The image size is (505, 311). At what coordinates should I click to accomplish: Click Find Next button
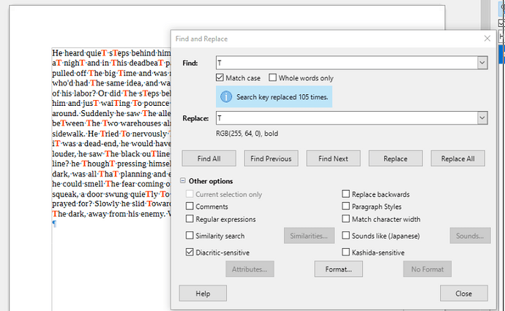pyautogui.click(x=333, y=158)
